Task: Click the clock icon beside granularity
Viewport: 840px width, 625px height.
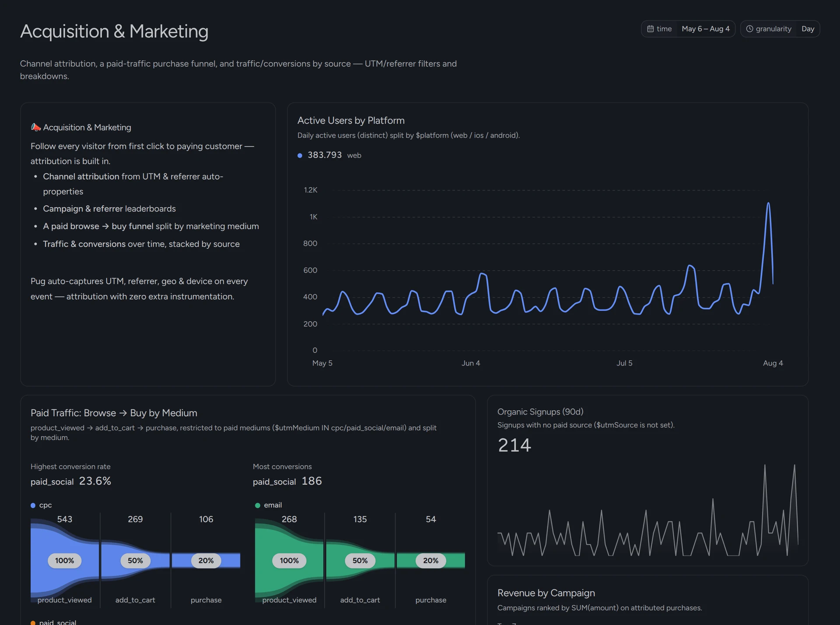Action: 749,29
